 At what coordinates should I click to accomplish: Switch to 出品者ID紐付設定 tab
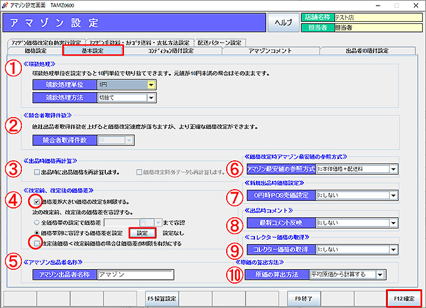[367, 51]
